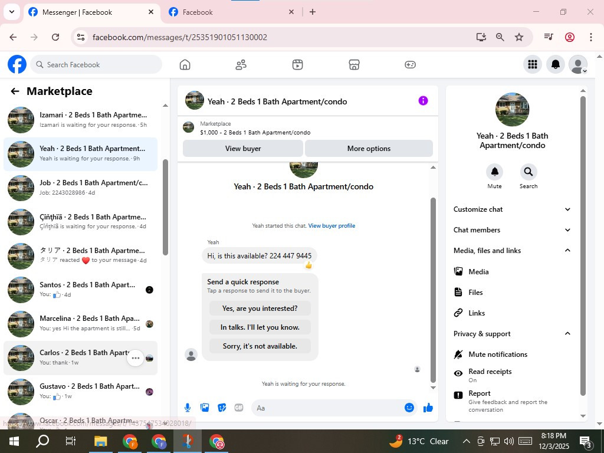Screen dimensions: 604x453
Task: Open the emoji picker in message box
Action: coord(409,408)
